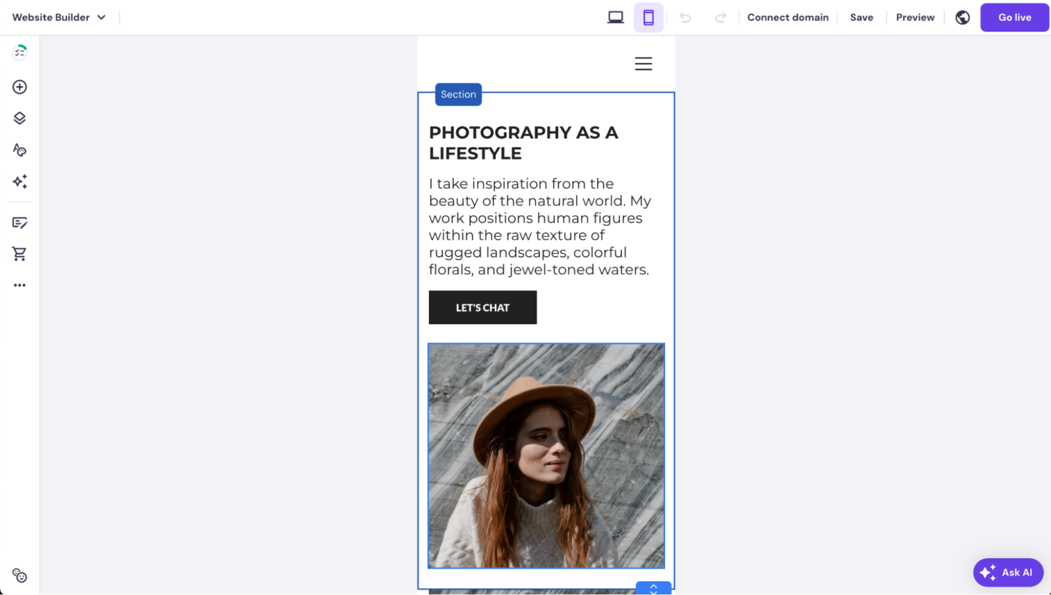Image resolution: width=1051 pixels, height=595 pixels.
Task: Open Website Styles with the text-and-palette icon
Action: pyautogui.click(x=19, y=150)
